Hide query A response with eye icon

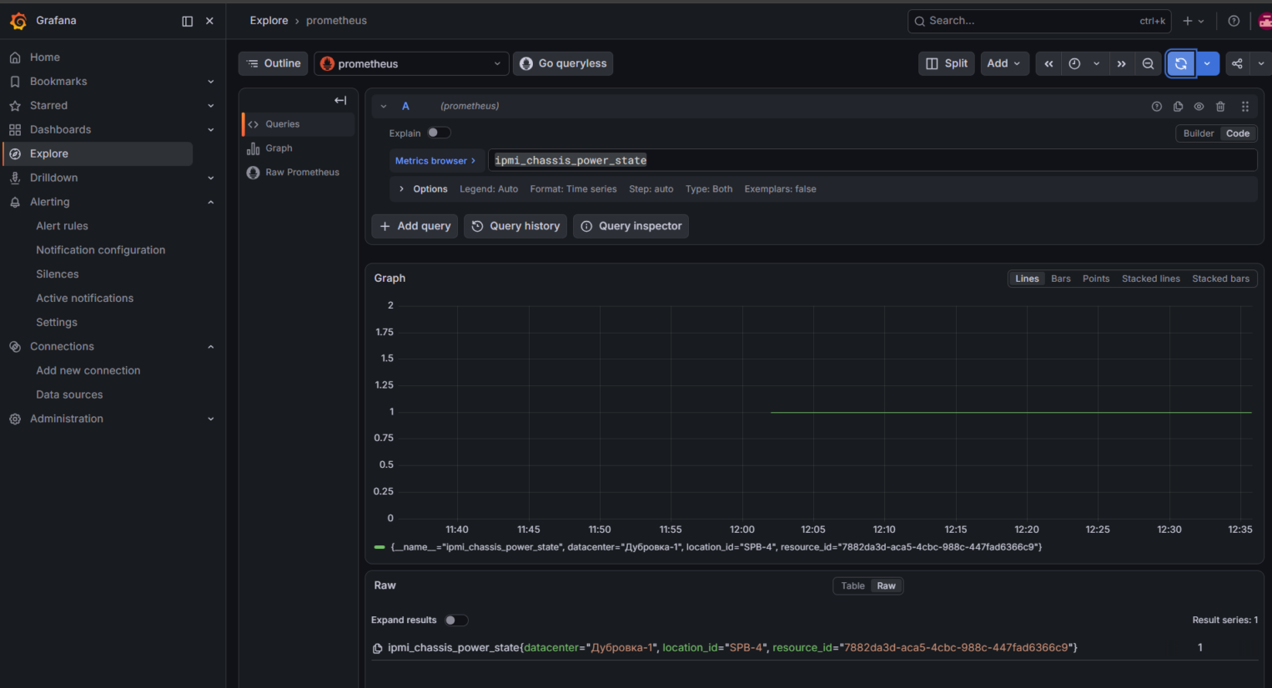point(1199,106)
